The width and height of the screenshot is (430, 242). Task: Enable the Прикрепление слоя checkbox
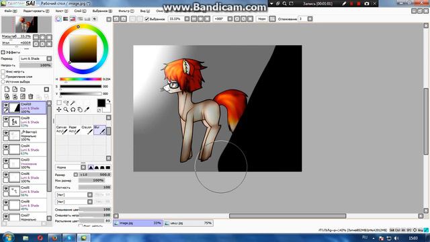[x=3, y=77]
